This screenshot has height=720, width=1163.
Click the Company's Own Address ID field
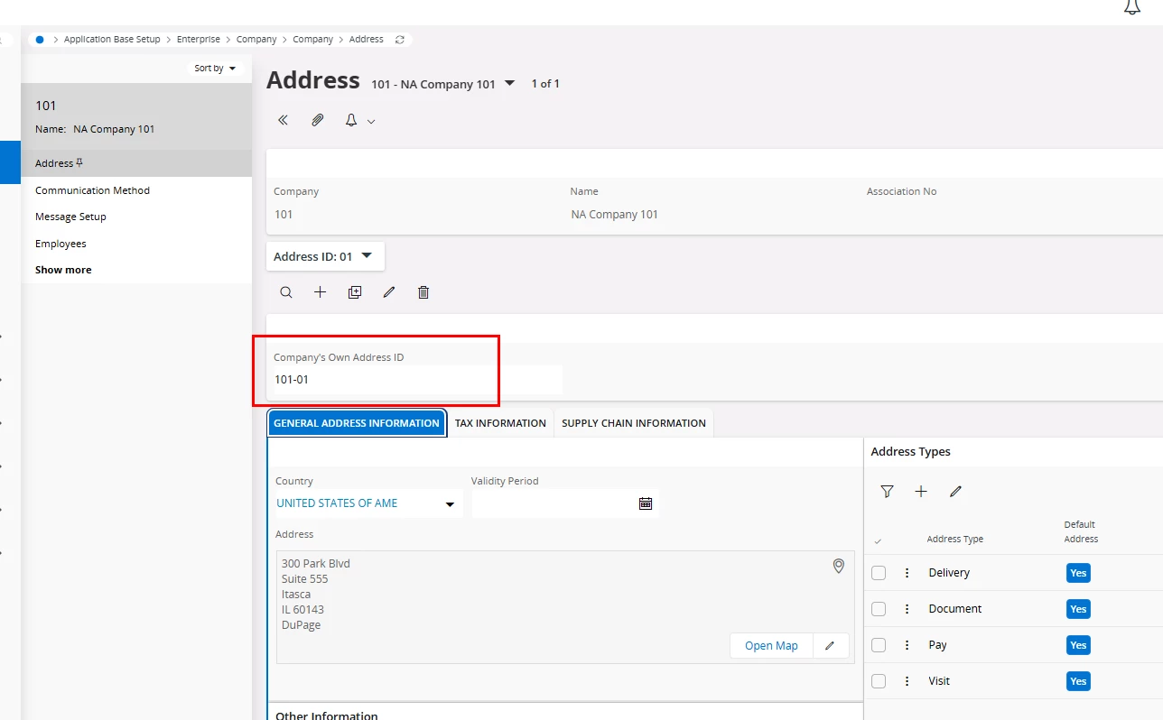point(417,380)
